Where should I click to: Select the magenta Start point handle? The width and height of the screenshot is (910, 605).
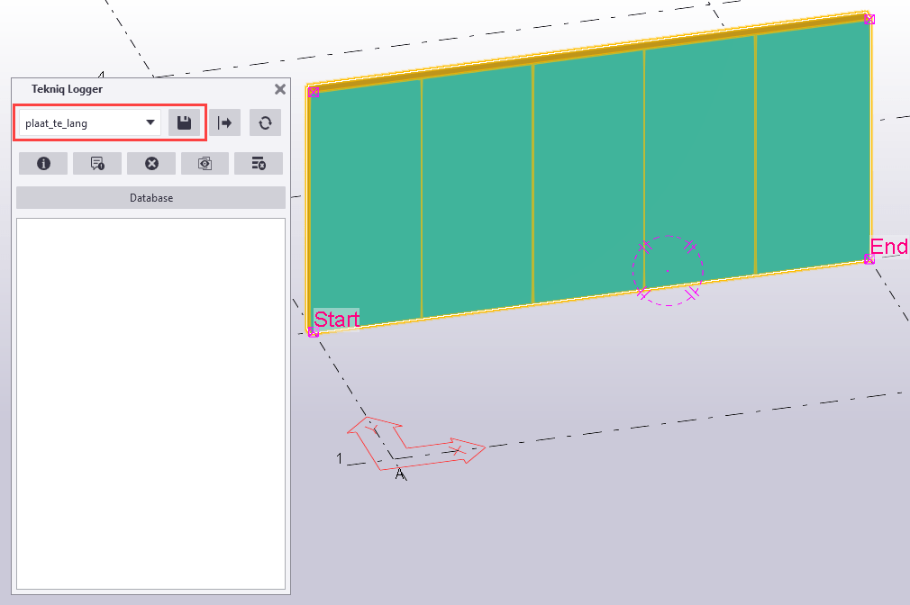(314, 332)
